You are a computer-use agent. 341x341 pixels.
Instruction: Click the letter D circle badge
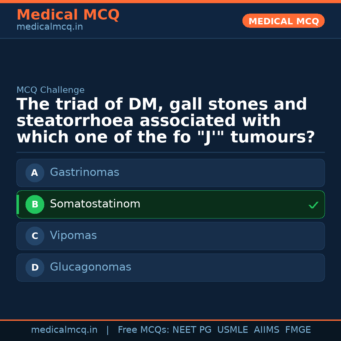coord(35,267)
